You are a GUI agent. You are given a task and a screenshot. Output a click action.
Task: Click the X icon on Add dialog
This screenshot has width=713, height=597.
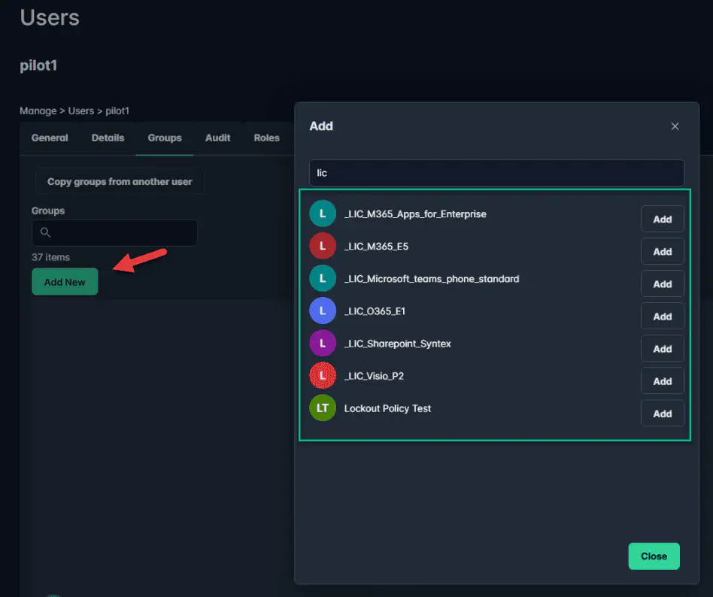[x=675, y=126]
